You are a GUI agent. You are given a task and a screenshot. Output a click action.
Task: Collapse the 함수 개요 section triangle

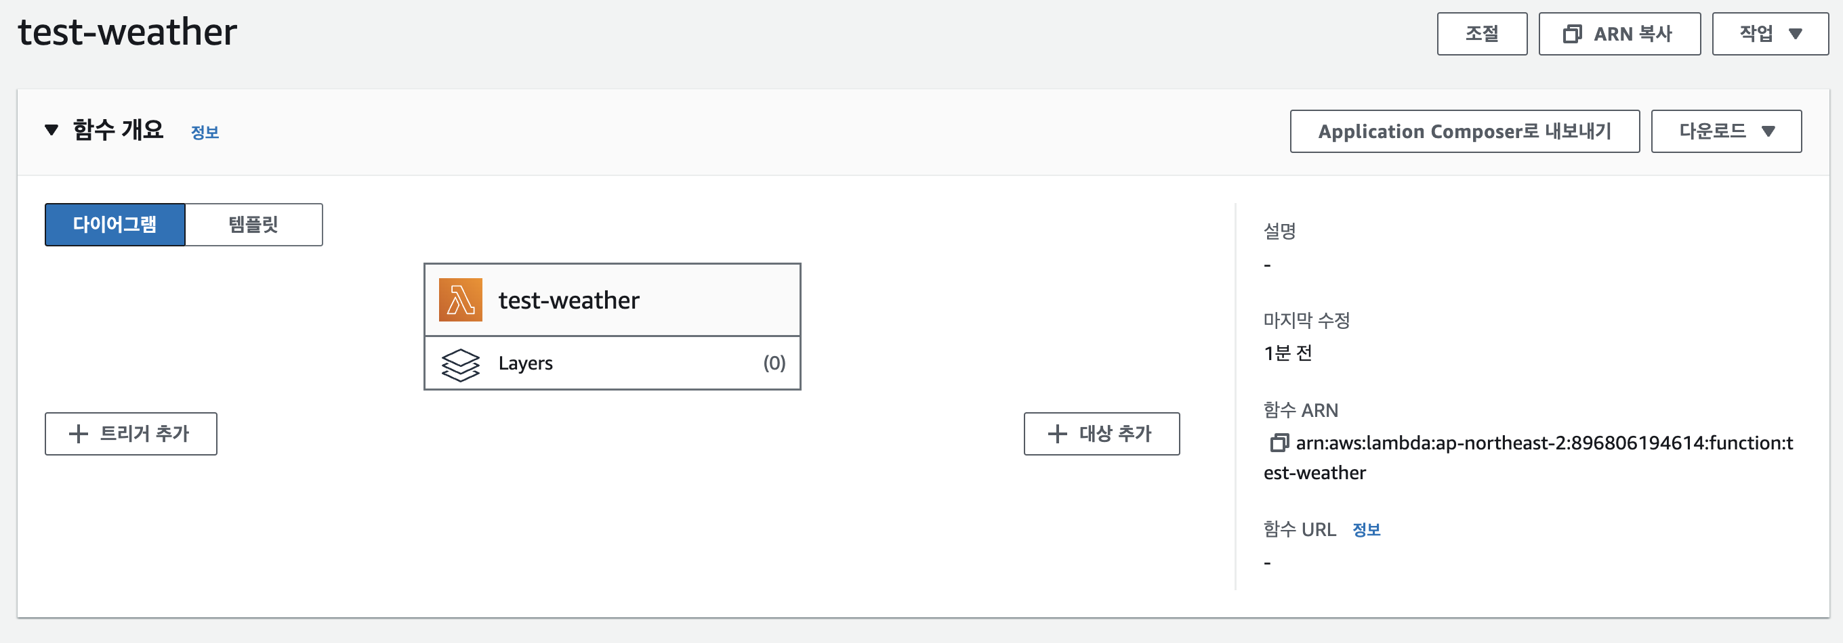pyautogui.click(x=51, y=130)
